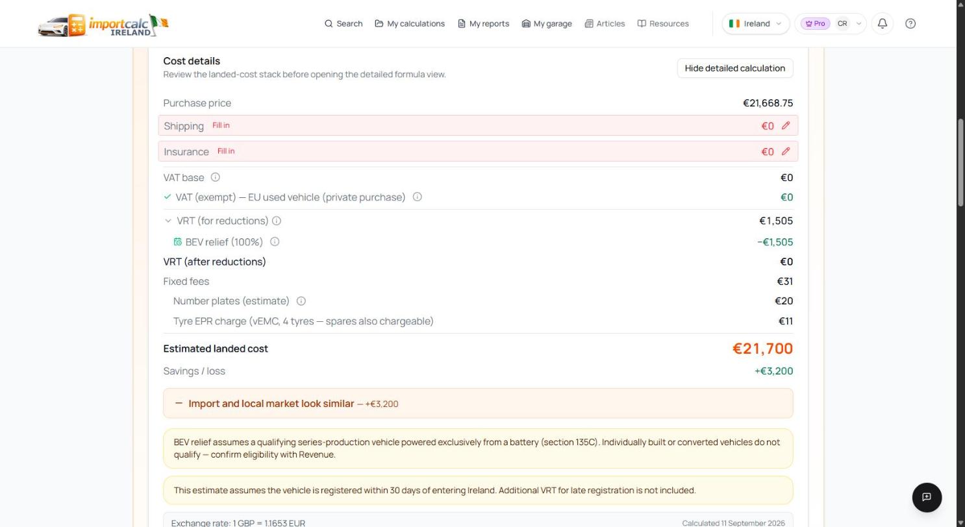The width and height of the screenshot is (965, 527).
Task: Click the BEV relief calendar icon
Action: [178, 241]
